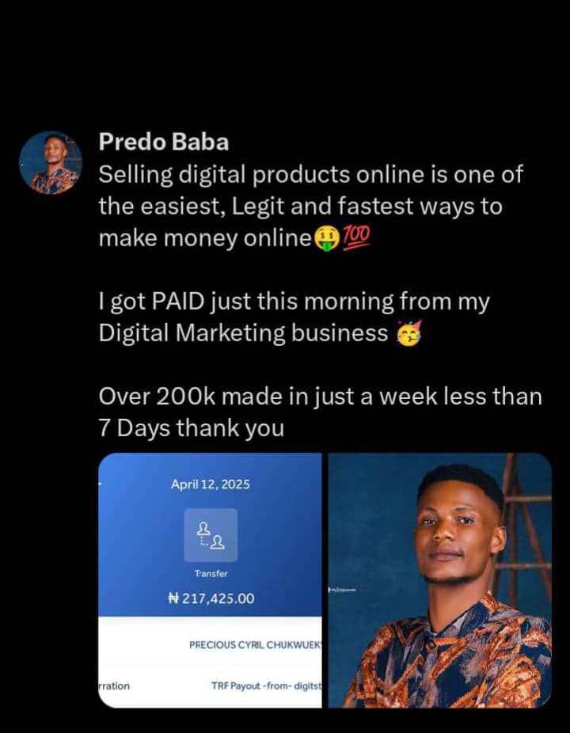Click the red 100 emoji
This screenshot has width=570, height=733.
click(356, 237)
